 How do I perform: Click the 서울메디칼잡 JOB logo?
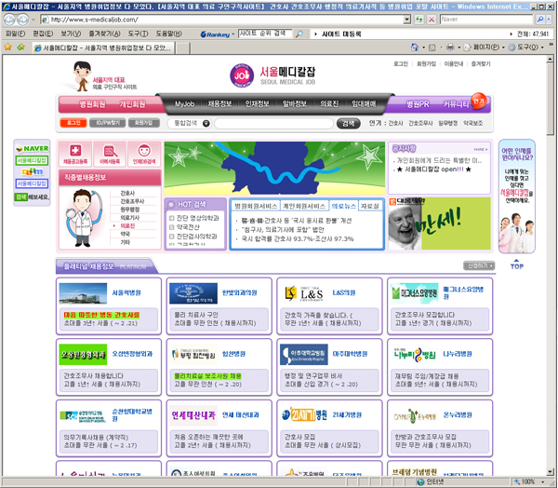(x=242, y=75)
